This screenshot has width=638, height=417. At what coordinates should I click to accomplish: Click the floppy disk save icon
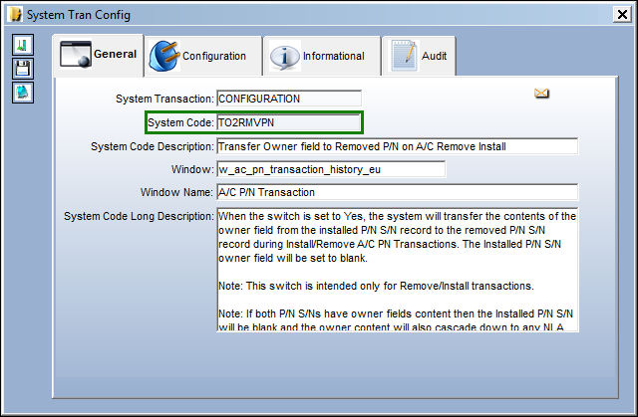tap(23, 69)
